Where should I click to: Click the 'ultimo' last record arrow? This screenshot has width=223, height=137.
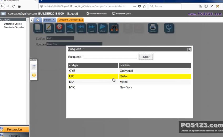103,28
